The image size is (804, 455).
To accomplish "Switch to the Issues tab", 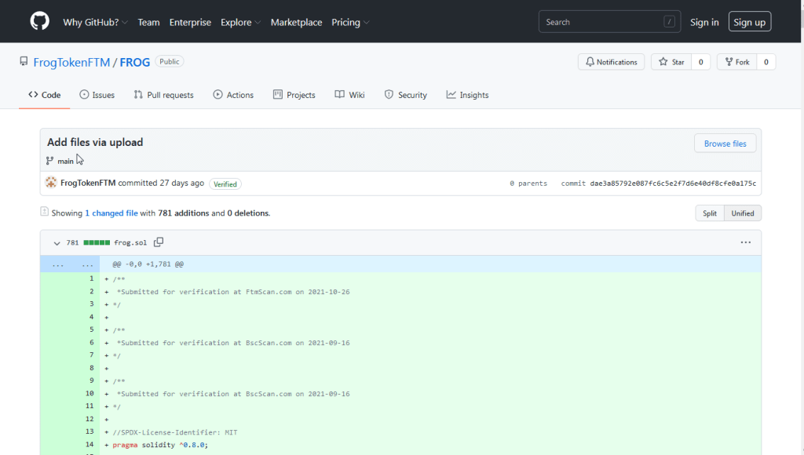I will (x=97, y=95).
